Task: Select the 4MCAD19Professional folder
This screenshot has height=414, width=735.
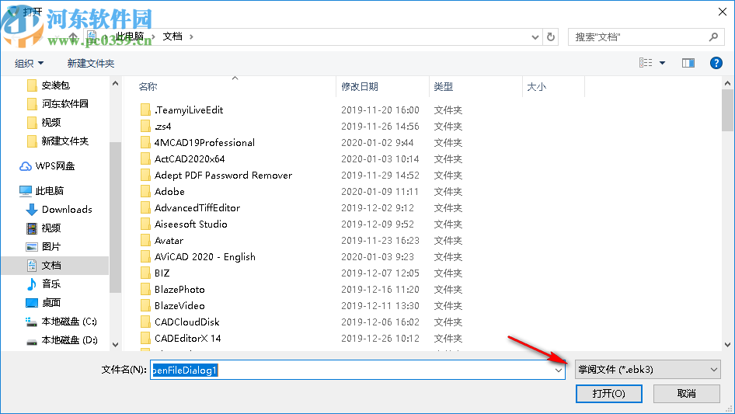Action: [x=205, y=143]
